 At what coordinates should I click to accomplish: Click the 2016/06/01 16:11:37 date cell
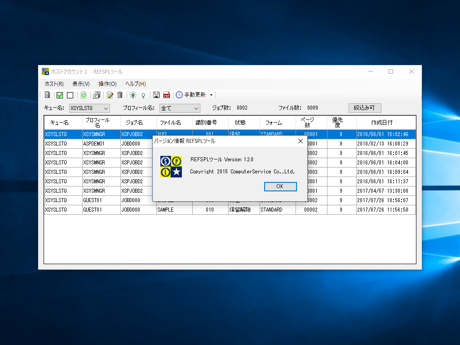(x=386, y=181)
